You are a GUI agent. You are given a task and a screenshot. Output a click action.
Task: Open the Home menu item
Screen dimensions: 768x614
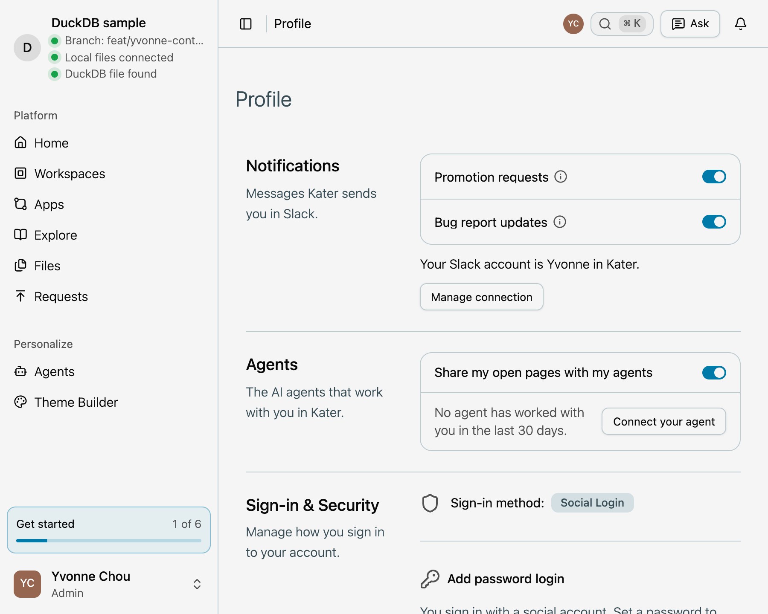(x=109, y=143)
